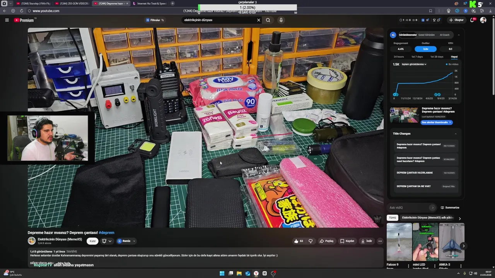Select the VPH 0.1 metric pill

(x=451, y=49)
